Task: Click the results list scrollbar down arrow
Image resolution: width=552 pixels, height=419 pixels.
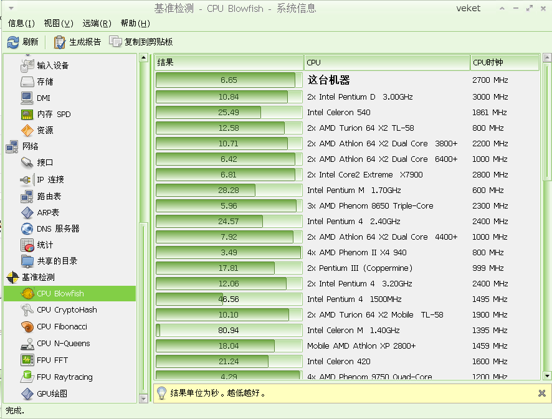Action: coord(547,375)
